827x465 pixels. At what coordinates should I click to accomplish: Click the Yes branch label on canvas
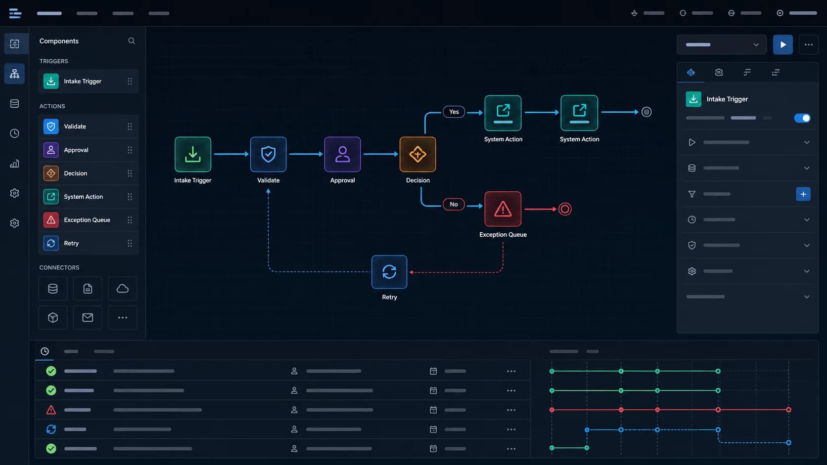click(x=454, y=112)
